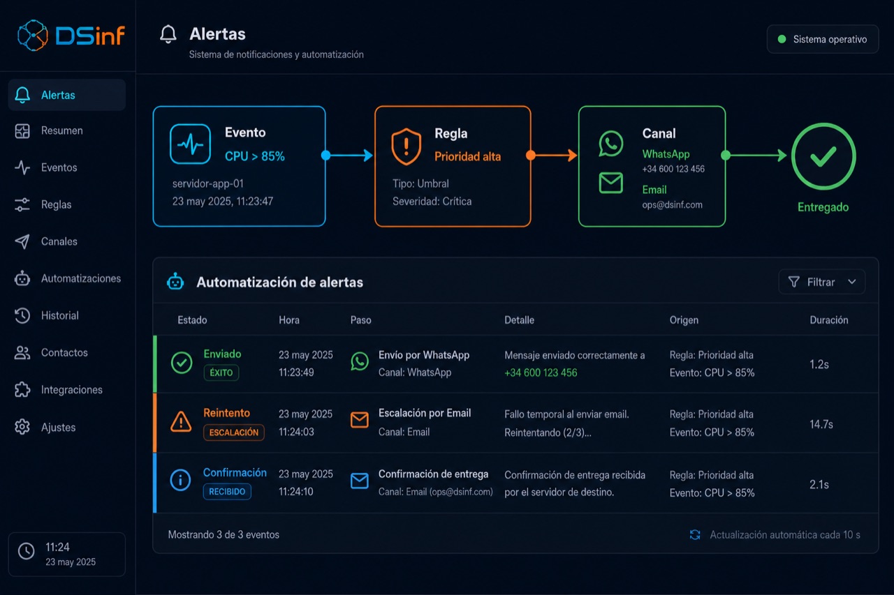Click the Resumen dashboard grid icon
The height and width of the screenshot is (595, 894).
22,130
